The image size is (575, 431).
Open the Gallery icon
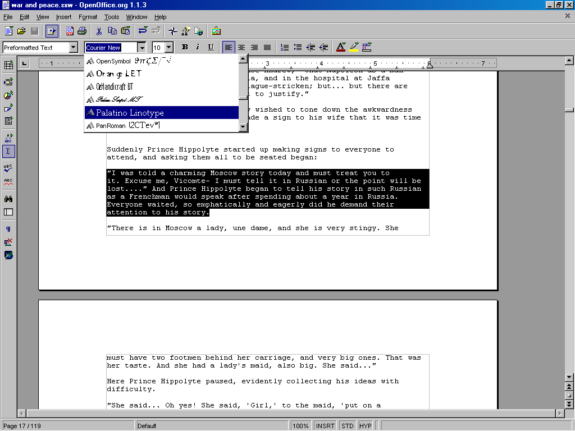tap(216, 31)
